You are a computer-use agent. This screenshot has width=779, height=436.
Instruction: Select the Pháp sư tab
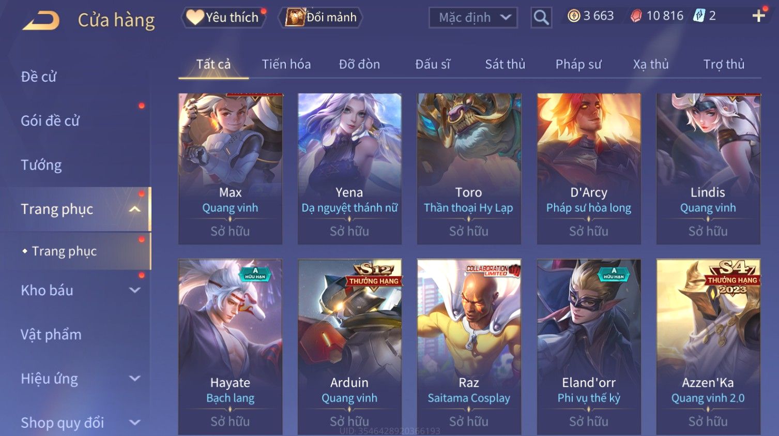click(578, 64)
